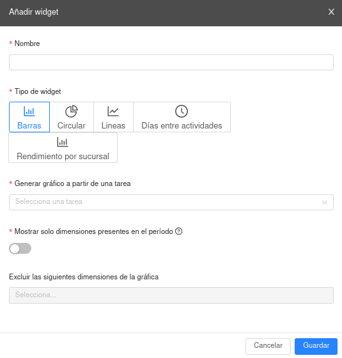Pick the Lineas widget type

click(113, 117)
